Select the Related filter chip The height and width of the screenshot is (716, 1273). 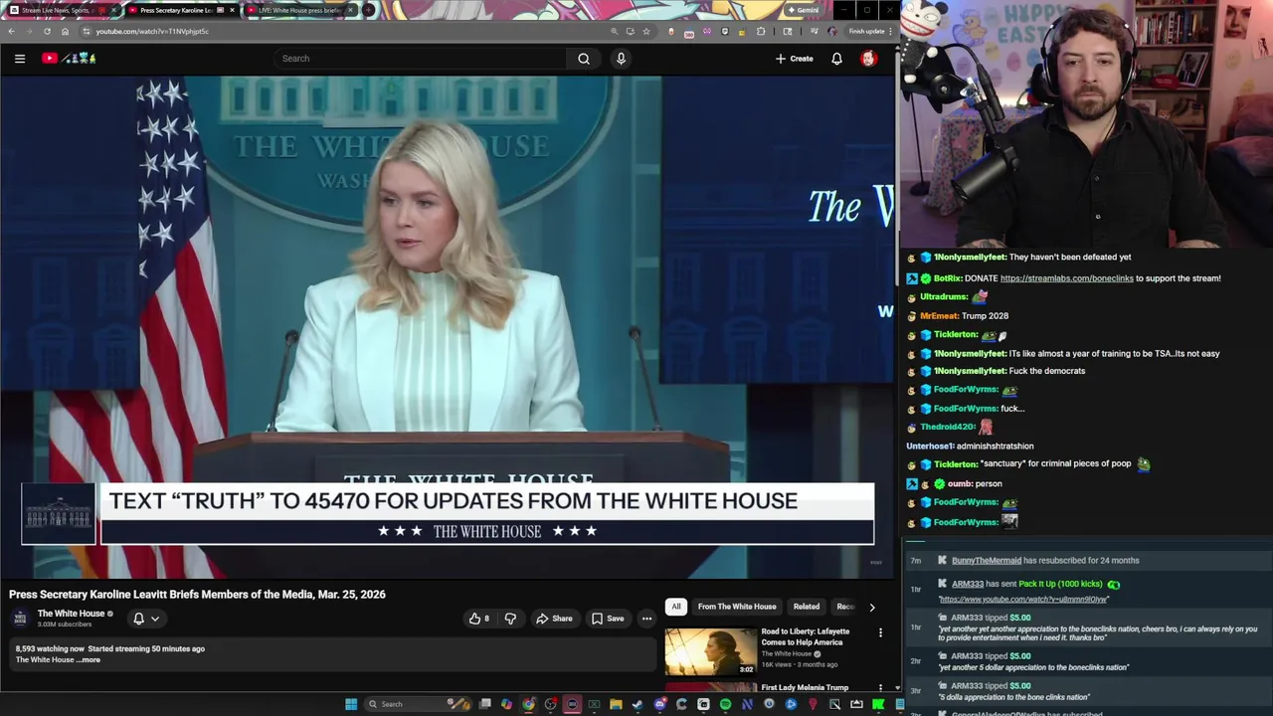tap(807, 607)
